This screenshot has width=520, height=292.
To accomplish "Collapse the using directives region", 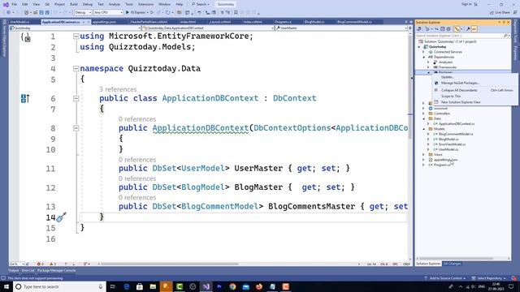I will point(76,36).
